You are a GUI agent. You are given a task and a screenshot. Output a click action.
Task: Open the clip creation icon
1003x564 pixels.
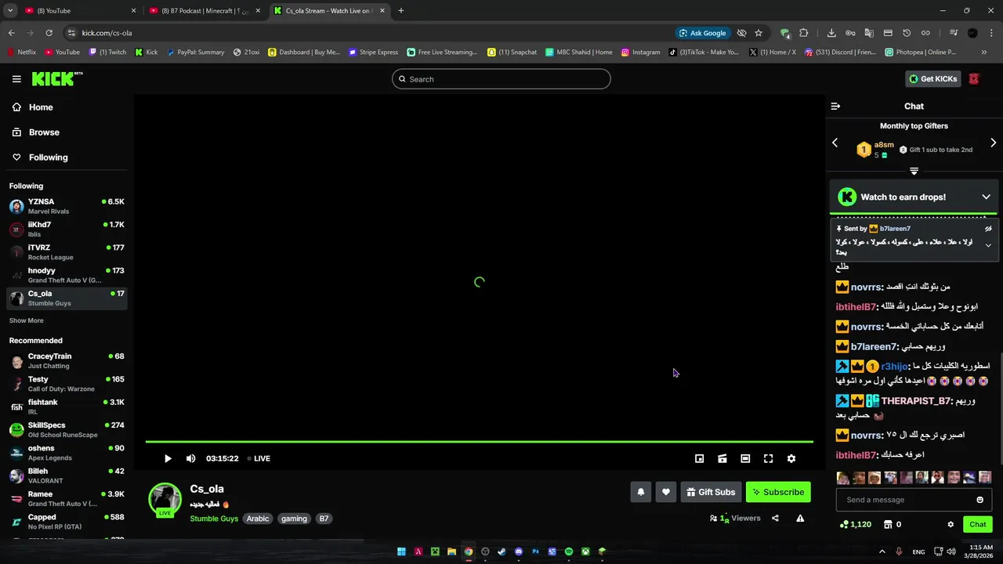tap(722, 459)
